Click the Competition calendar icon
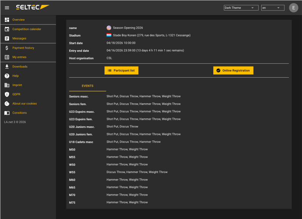Image resolution: width=302 pixels, height=219 pixels. (7, 29)
